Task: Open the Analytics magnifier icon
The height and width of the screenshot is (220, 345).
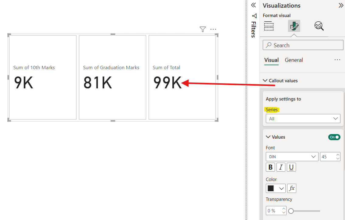Action: 319,26
